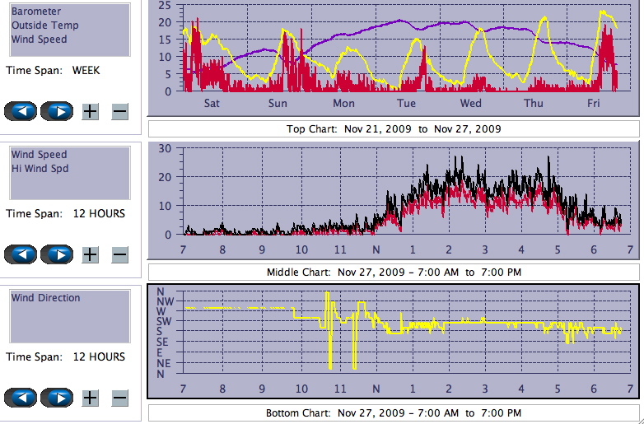The image size is (644, 424).
Task: Click the minus button for the middle chart
Action: tap(119, 254)
